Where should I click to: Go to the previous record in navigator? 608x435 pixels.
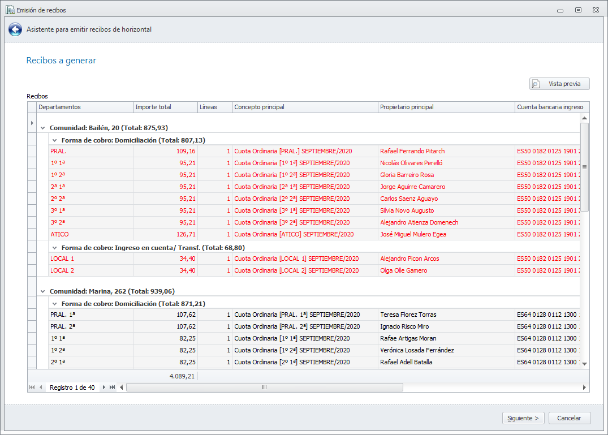pyautogui.click(x=41, y=387)
